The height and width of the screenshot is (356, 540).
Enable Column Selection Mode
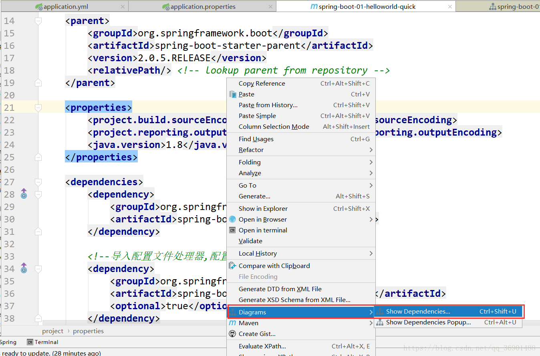click(301, 127)
